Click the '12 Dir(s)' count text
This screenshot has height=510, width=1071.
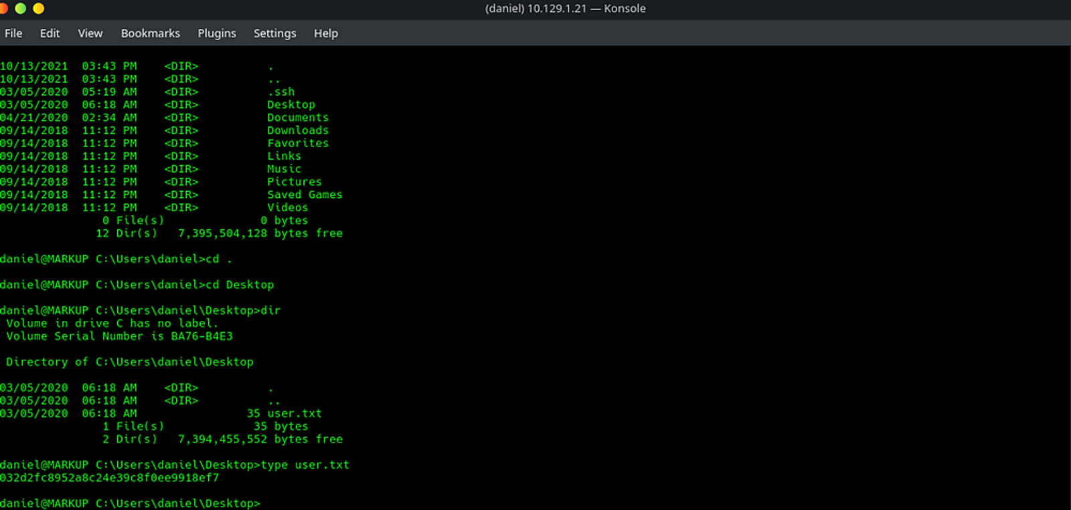click(x=127, y=233)
